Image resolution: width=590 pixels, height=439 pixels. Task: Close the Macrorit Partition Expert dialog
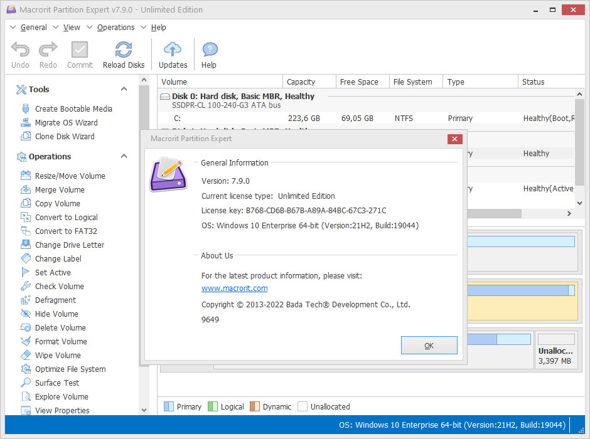[454, 139]
